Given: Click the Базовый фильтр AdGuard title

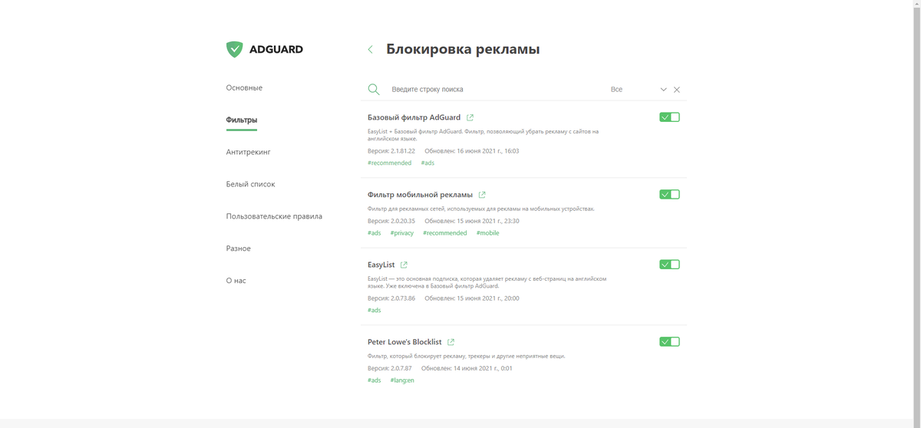Looking at the screenshot, I should pos(414,117).
